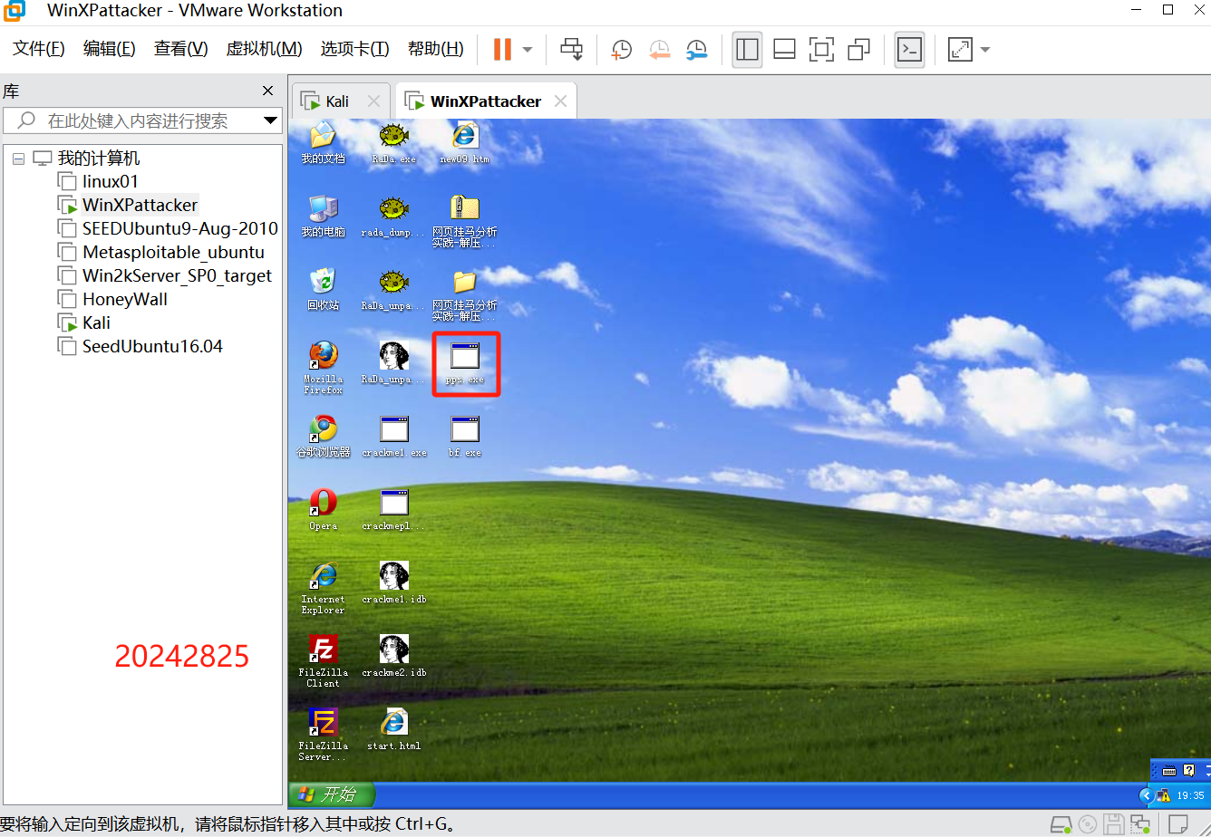Click the stretch guest display icon
This screenshot has height=837, width=1211.
tap(960, 50)
